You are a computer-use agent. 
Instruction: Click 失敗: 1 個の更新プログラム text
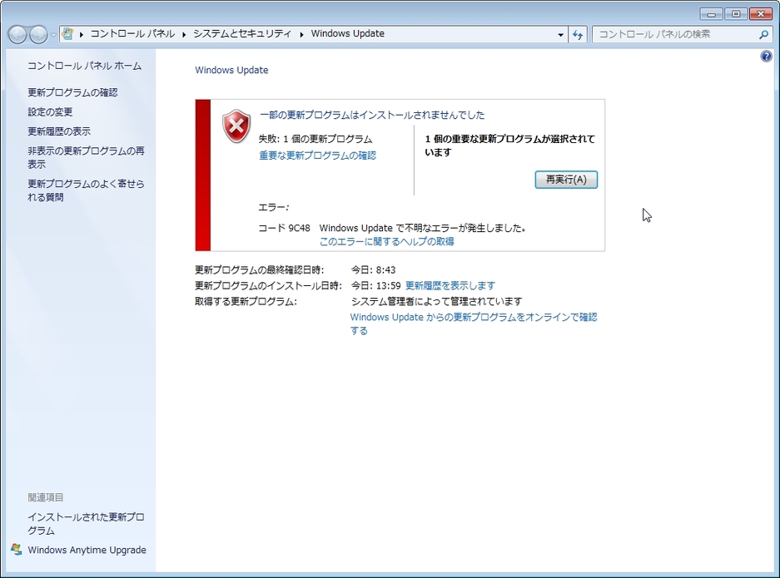[x=315, y=139]
